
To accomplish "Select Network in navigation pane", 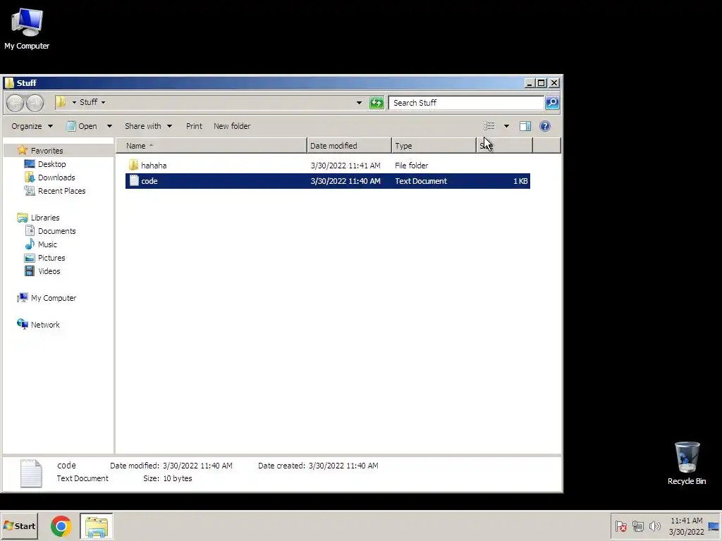I will coord(45,324).
